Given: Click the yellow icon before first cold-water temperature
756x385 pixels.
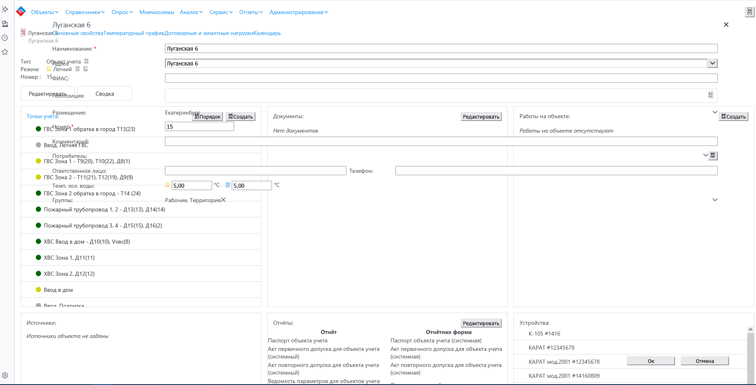Looking at the screenshot, I should pyautogui.click(x=168, y=185).
